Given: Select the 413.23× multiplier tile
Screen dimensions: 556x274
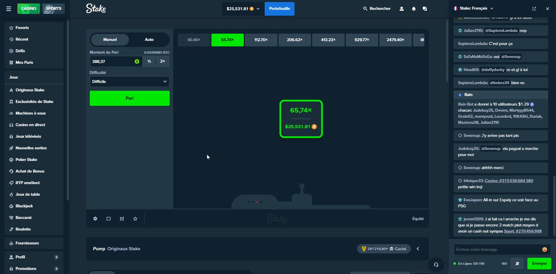Looking at the screenshot, I should pos(328,40).
